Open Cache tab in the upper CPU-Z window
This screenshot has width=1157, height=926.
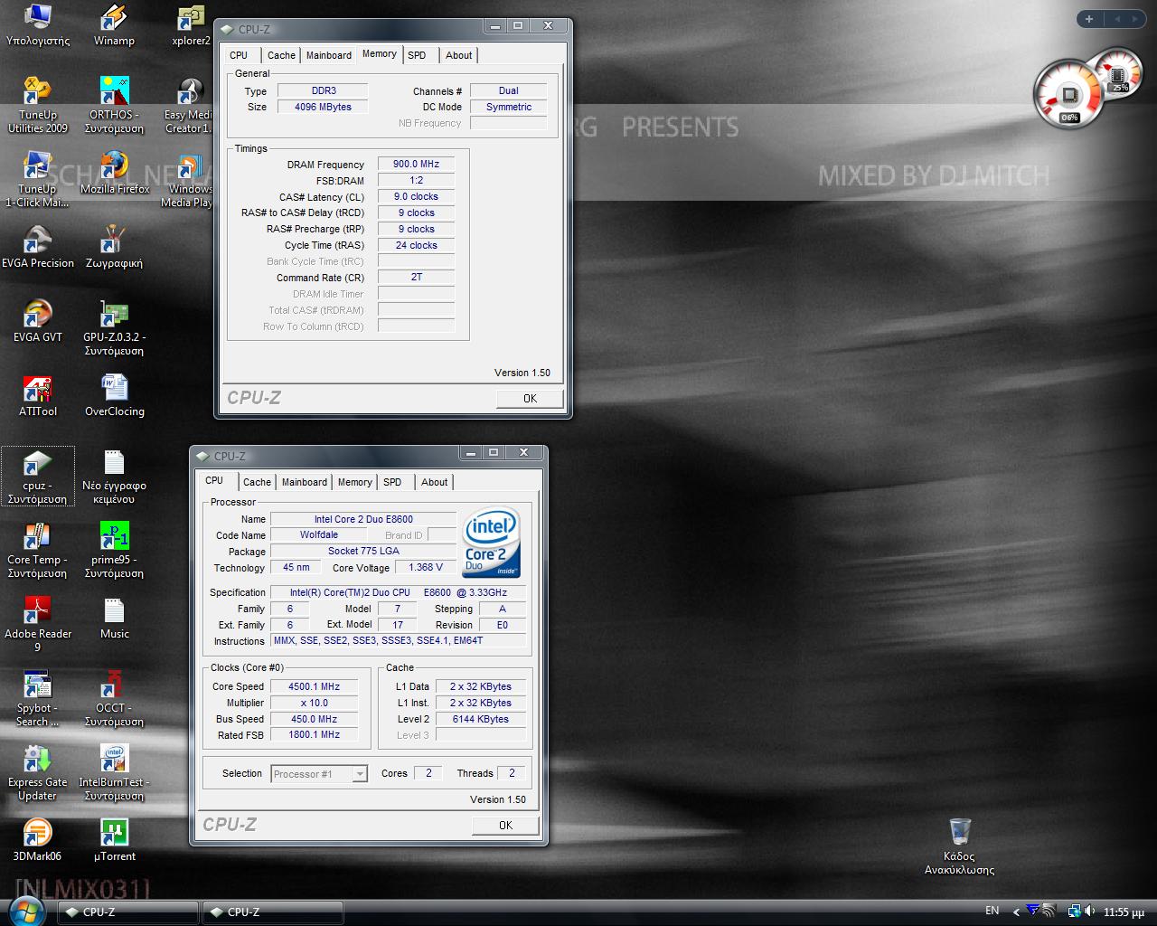pyautogui.click(x=281, y=55)
